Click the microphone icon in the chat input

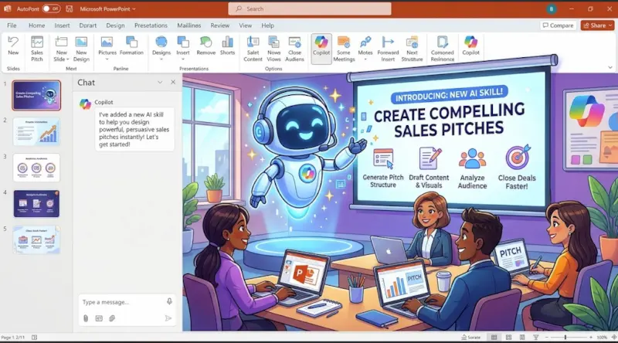pos(169,301)
